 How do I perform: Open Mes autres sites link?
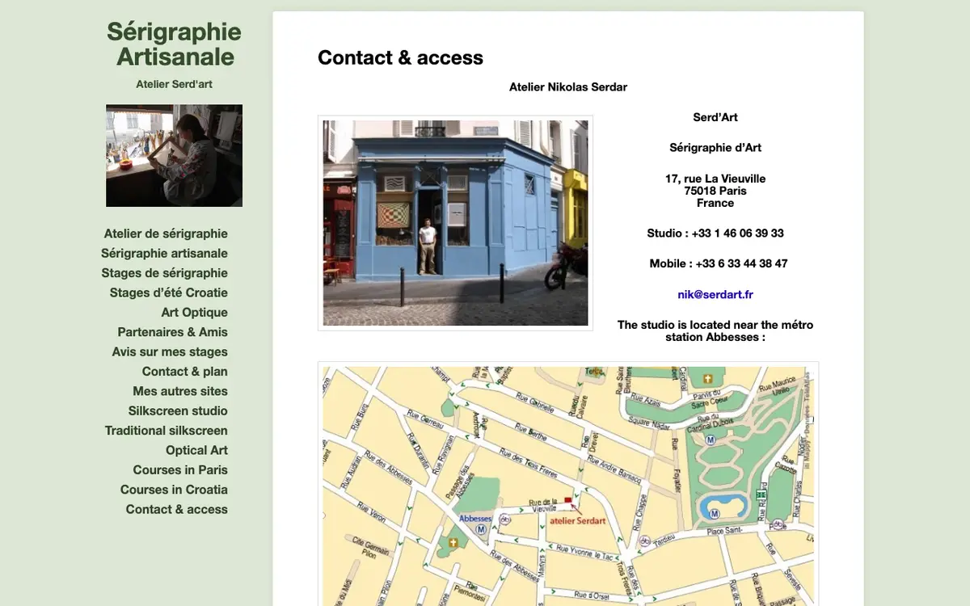(180, 391)
